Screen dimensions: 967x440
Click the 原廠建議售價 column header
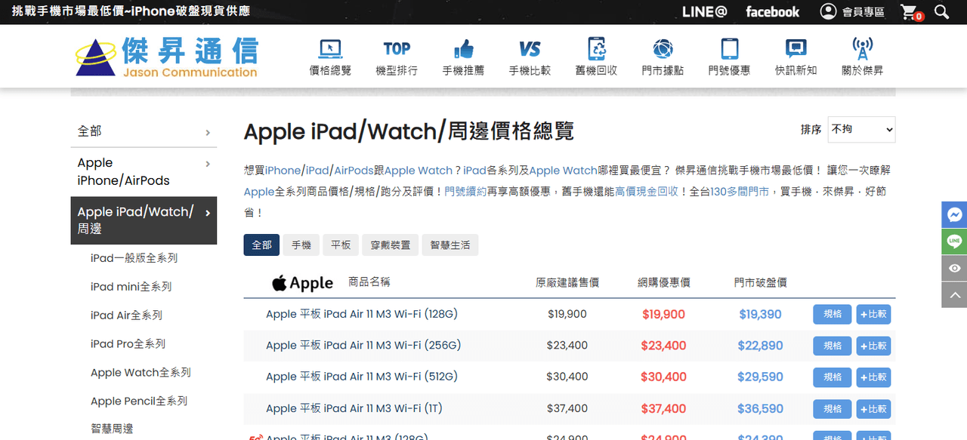coord(567,282)
